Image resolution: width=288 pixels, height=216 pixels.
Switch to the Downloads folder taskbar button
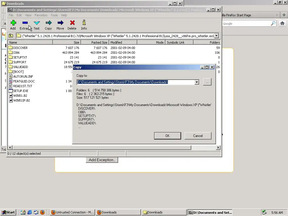click(164, 212)
